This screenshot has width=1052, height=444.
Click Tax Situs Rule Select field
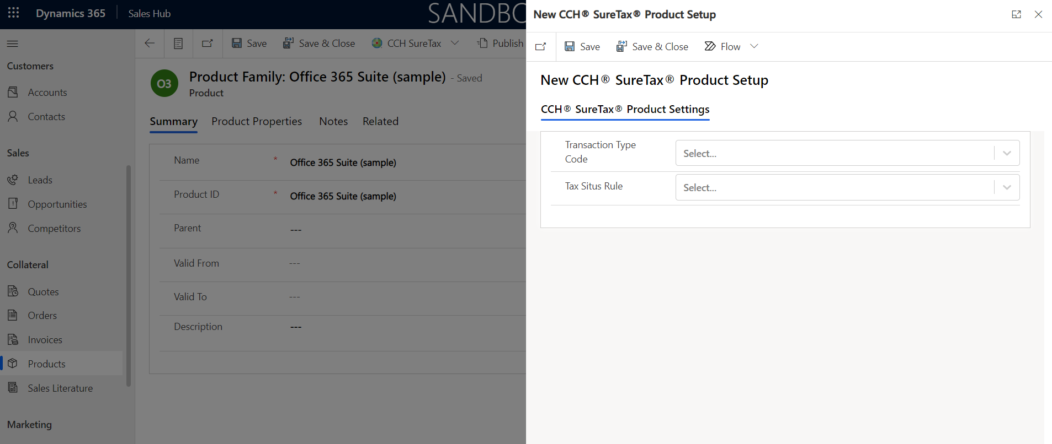(847, 187)
